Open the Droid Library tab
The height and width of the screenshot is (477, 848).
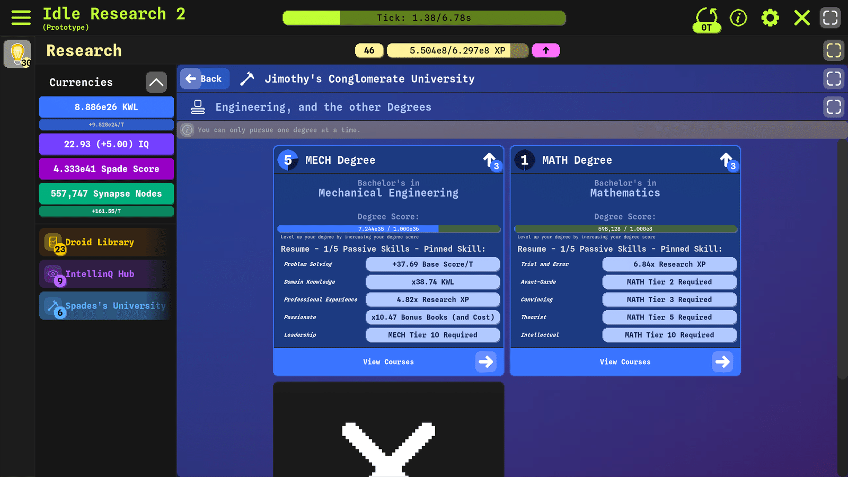pos(106,242)
